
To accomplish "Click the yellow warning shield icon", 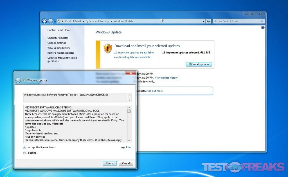I will pyautogui.click(x=108, y=49).
